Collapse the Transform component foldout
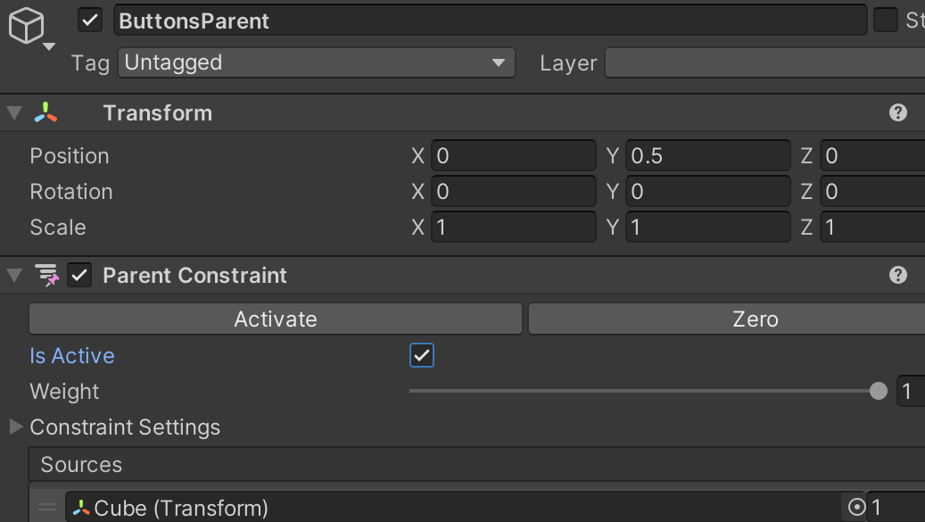This screenshot has height=522, width=925. [x=15, y=112]
